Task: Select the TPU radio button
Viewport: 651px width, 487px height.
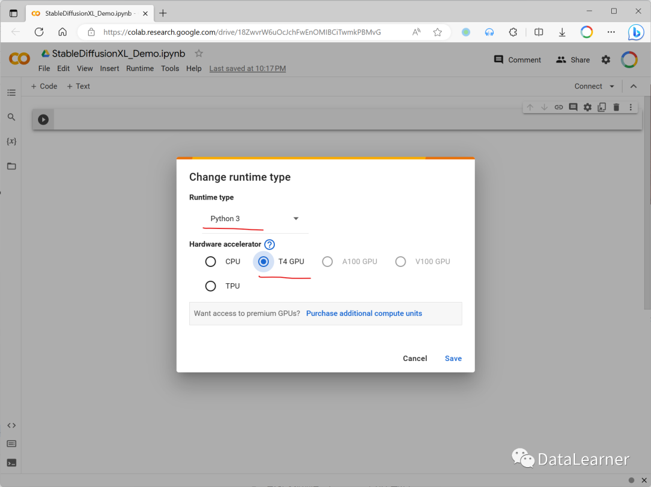Action: tap(210, 286)
